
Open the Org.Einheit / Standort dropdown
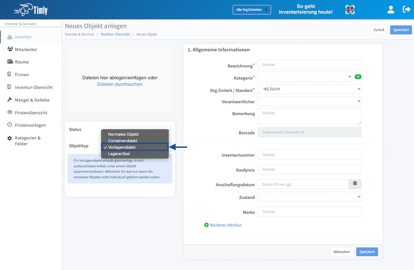click(x=310, y=89)
